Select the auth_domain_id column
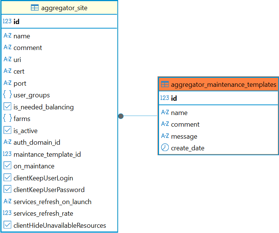Viewport: 279px width, 233px height. click(x=37, y=142)
